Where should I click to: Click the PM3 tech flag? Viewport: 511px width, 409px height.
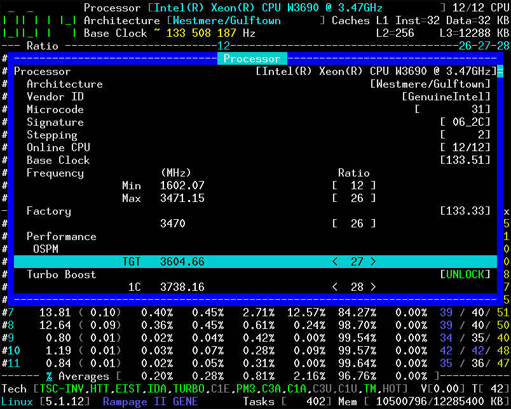tap(246, 389)
